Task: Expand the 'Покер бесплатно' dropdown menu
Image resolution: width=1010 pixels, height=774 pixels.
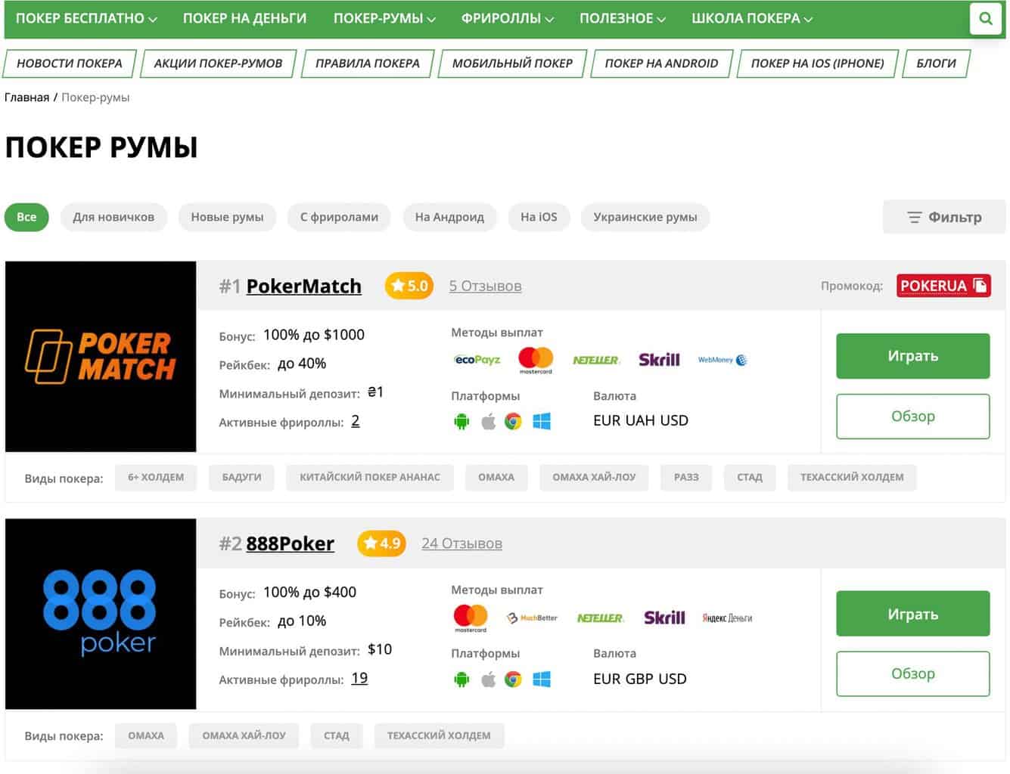Action: (x=86, y=18)
